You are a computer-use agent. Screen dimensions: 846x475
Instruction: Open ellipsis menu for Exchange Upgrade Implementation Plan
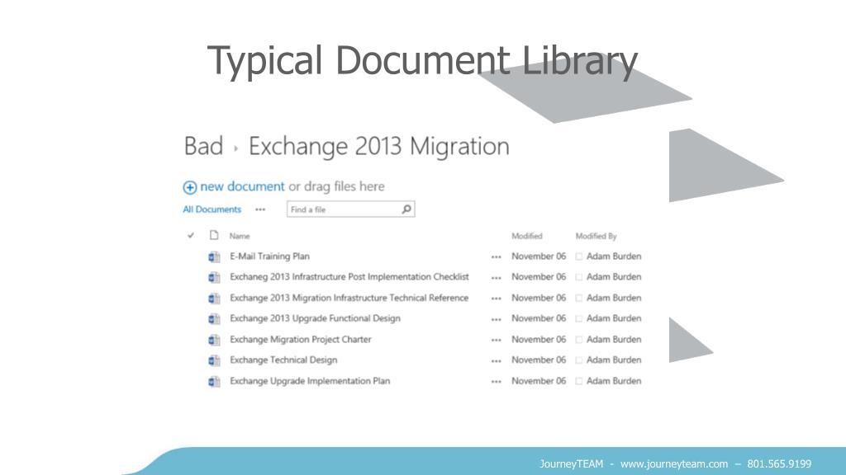(x=497, y=382)
